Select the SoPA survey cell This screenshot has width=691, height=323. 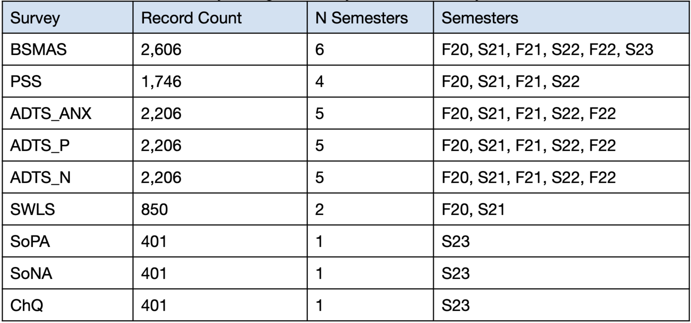[68, 241]
